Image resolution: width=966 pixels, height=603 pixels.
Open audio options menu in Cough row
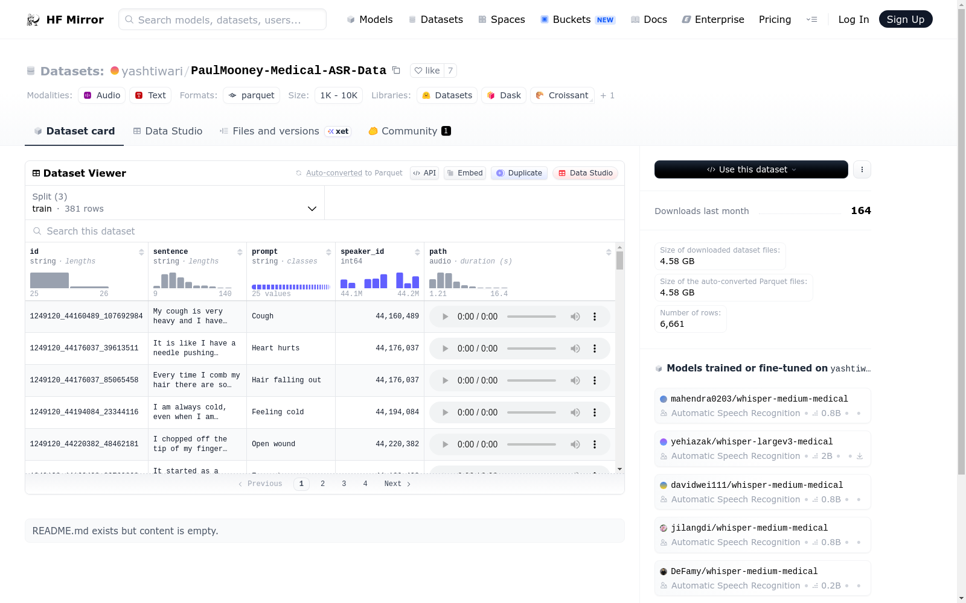pos(595,317)
